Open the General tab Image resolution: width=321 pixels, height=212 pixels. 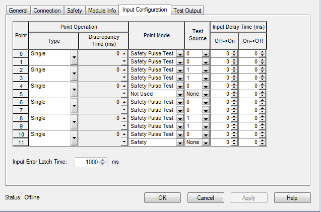(x=18, y=11)
